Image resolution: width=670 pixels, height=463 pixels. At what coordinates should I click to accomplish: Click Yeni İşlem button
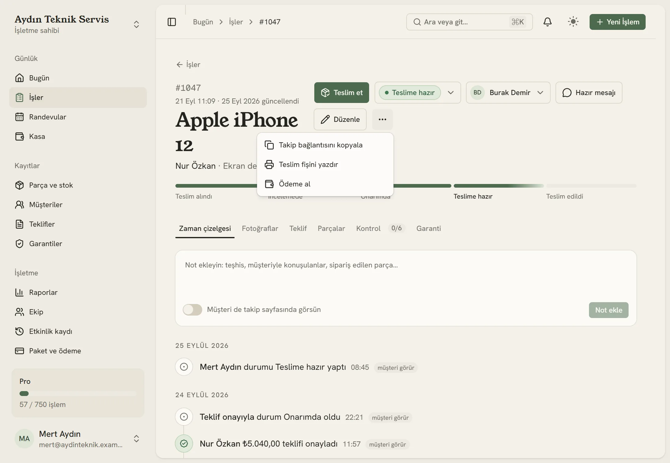pos(618,22)
